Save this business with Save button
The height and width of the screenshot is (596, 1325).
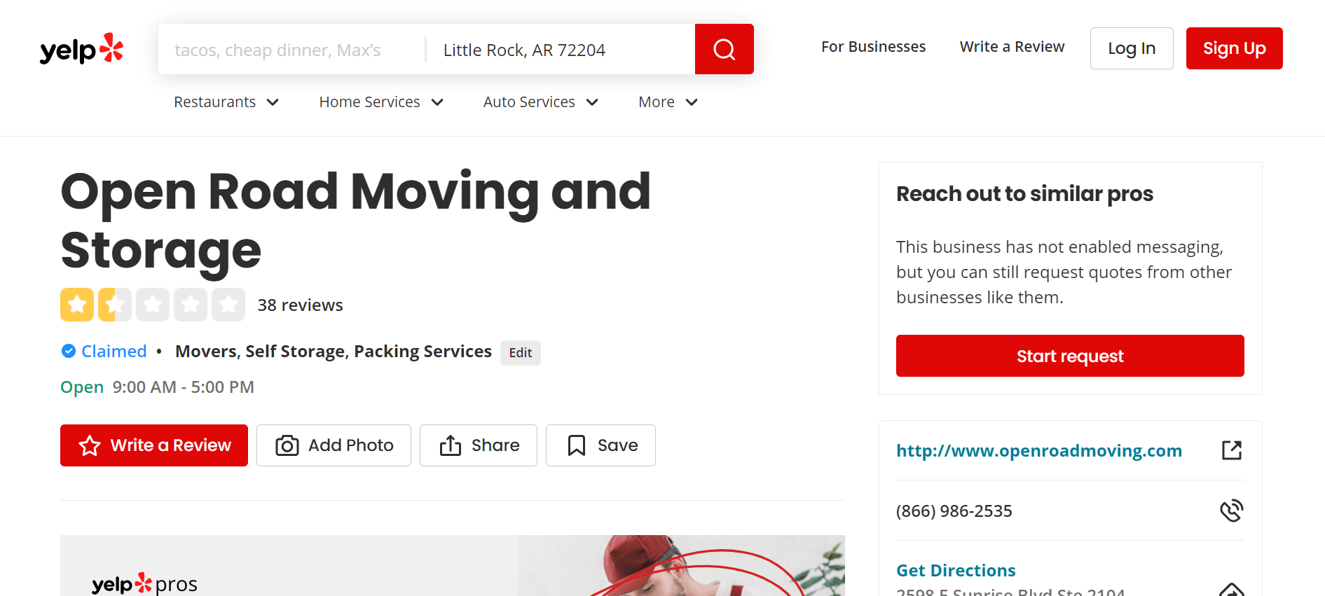tap(600, 445)
